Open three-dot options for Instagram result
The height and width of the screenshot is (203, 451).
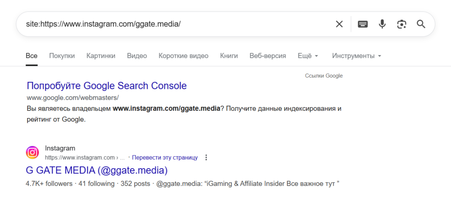[206, 157]
